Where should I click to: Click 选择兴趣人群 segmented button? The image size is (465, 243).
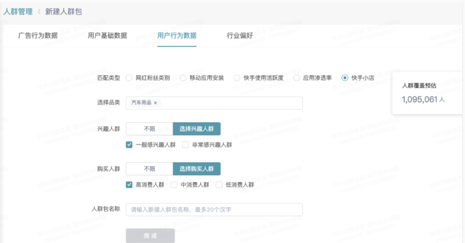pos(197,129)
